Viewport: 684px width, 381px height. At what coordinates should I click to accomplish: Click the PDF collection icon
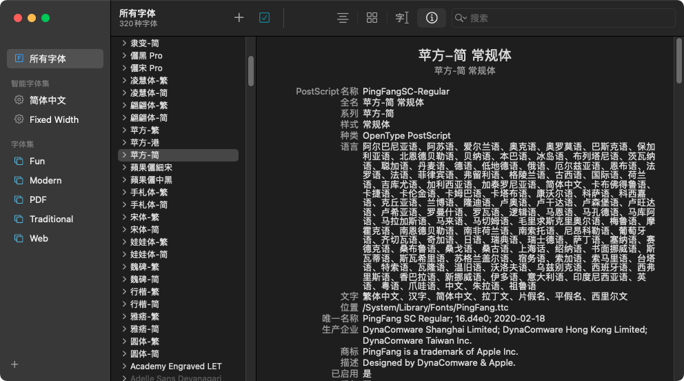coord(19,199)
